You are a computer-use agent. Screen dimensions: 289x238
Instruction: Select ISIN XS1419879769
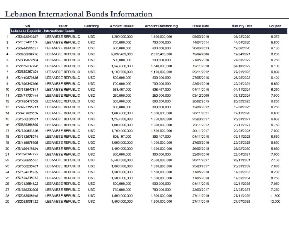tap(27, 142)
